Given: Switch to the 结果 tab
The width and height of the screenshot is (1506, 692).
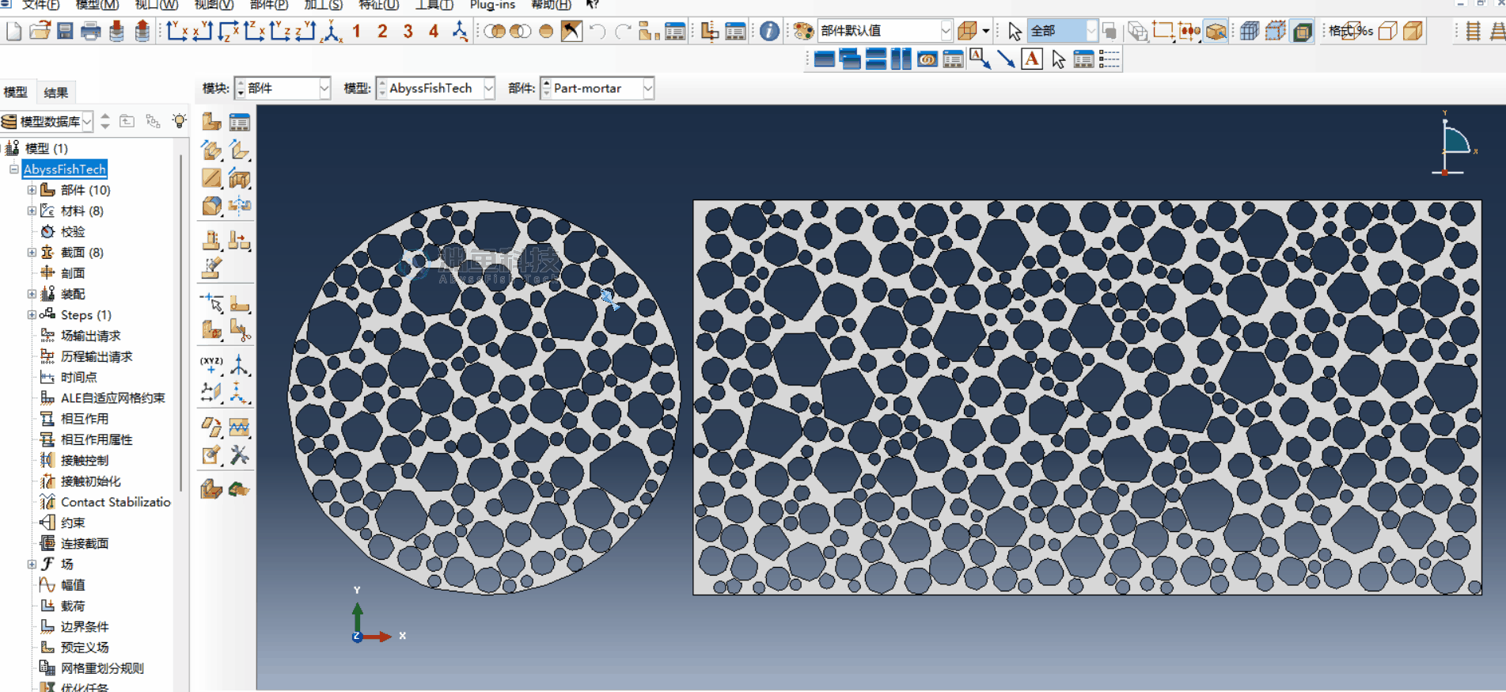Looking at the screenshot, I should [x=55, y=93].
